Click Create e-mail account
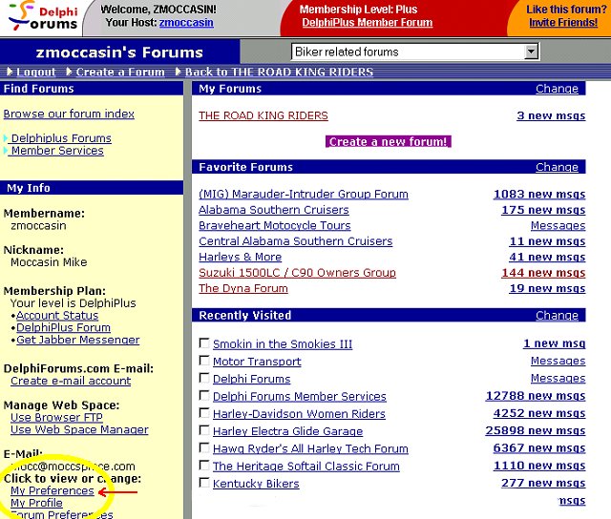Viewport: 611px width, 519px height. [71, 381]
